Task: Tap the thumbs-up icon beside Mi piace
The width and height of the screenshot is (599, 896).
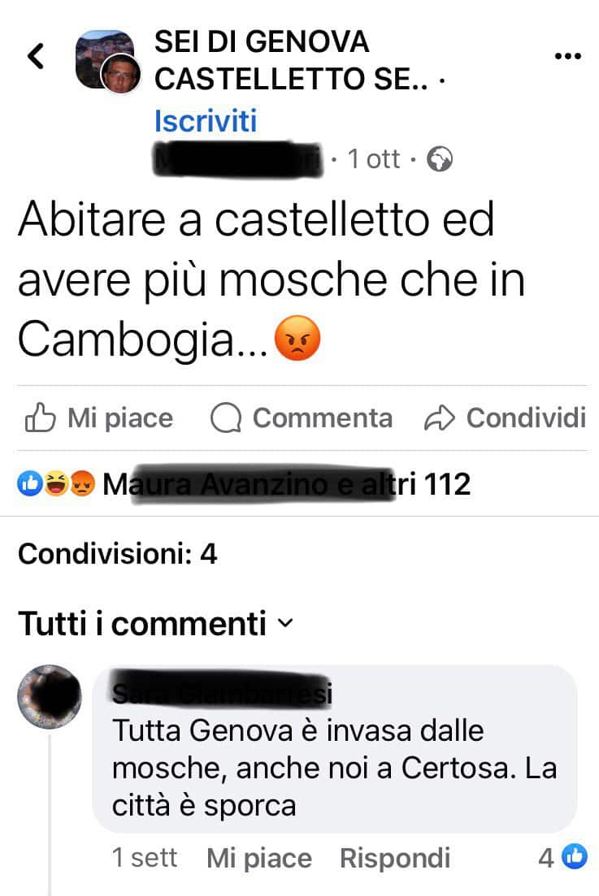Action: point(40,418)
